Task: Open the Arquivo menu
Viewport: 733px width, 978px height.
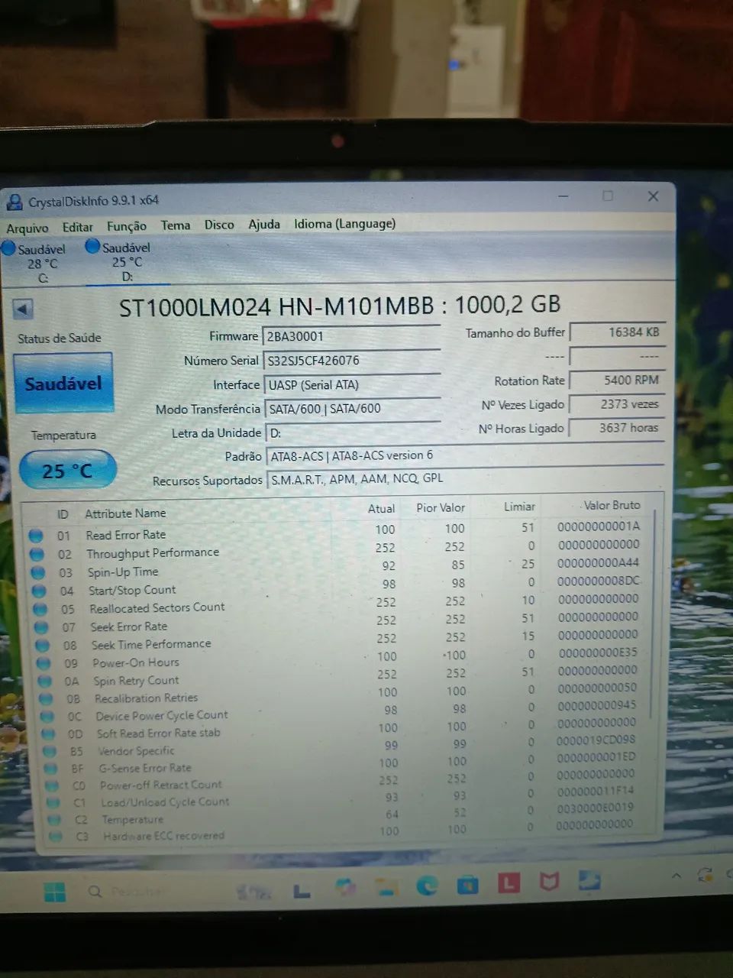Action: tap(27, 228)
